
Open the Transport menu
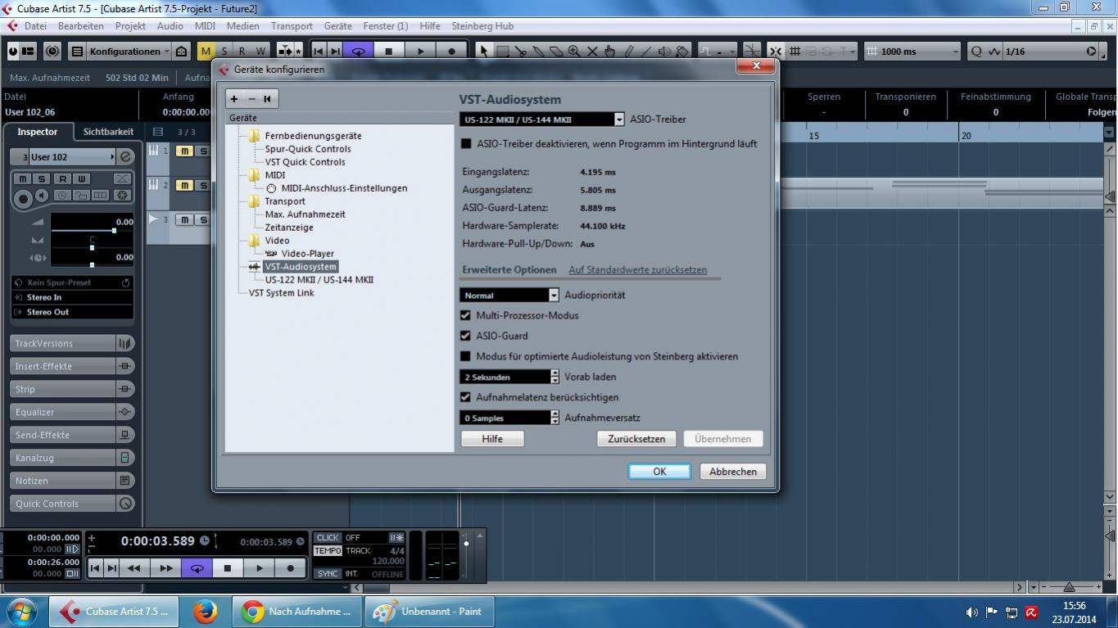click(292, 25)
